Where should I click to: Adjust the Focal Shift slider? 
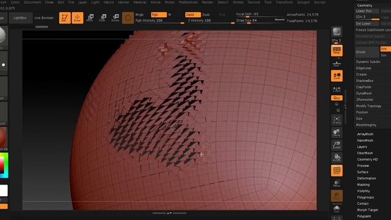[x=260, y=15]
